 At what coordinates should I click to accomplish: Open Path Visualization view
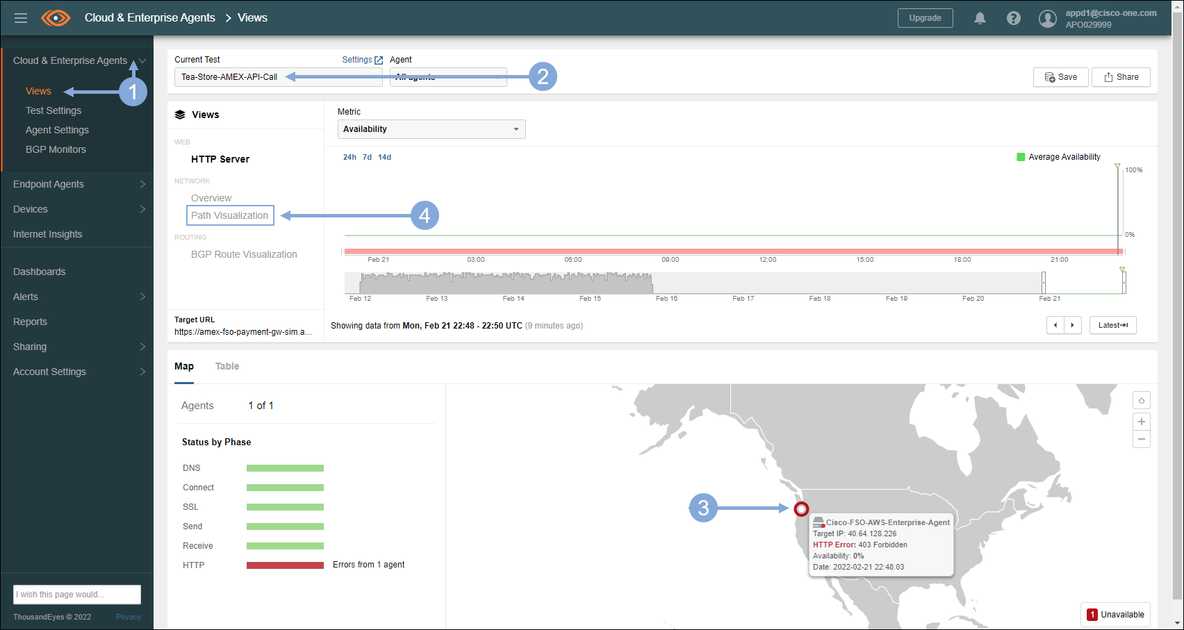tap(230, 215)
